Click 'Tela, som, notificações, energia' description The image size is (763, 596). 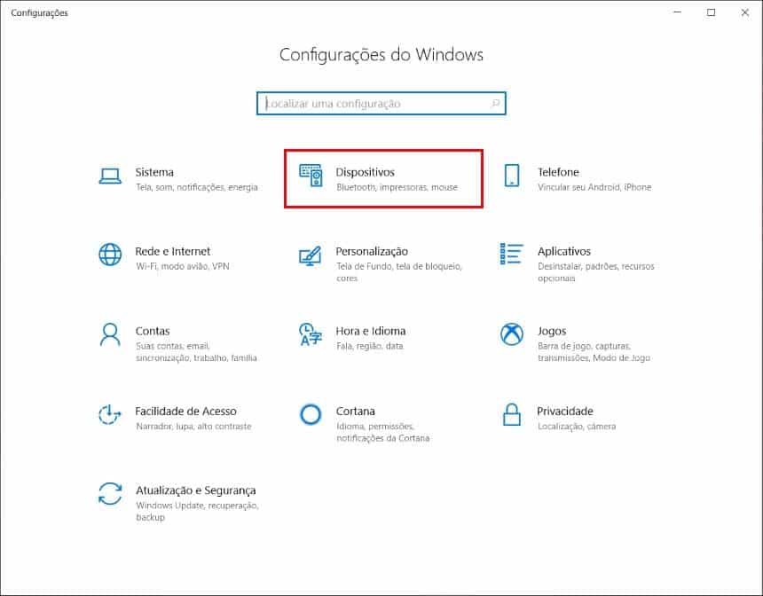click(x=197, y=187)
